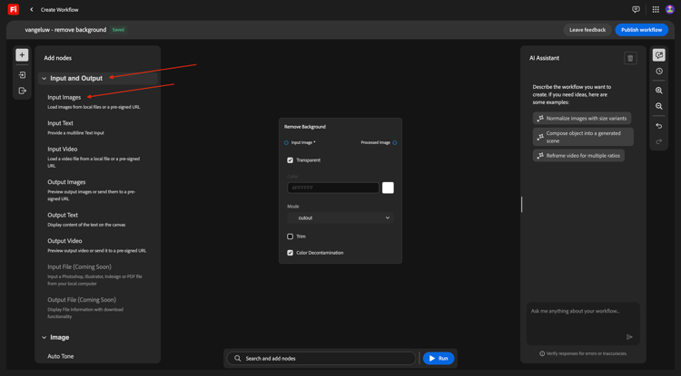
Task: Choose Normalize images with size variants suggestion
Action: 582,119
